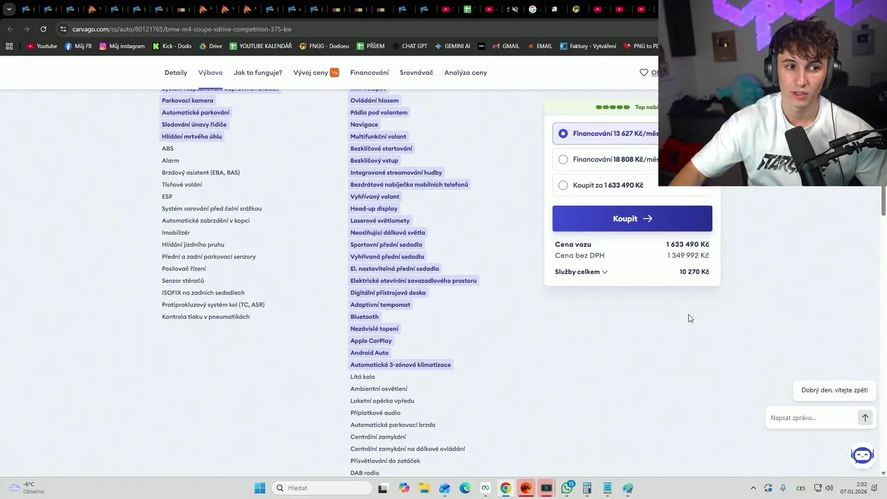
Task: Open WhatsApp from the taskbar
Action: [567, 488]
